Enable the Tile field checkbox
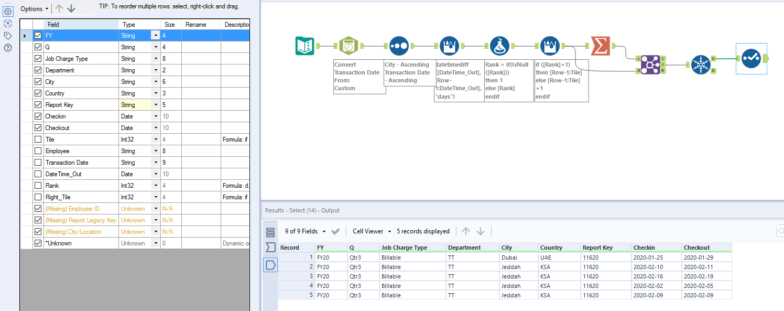Image resolution: width=784 pixels, height=311 pixels. tap(38, 140)
